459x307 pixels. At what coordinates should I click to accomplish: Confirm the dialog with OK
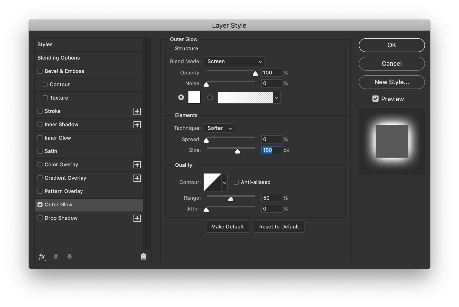point(392,45)
